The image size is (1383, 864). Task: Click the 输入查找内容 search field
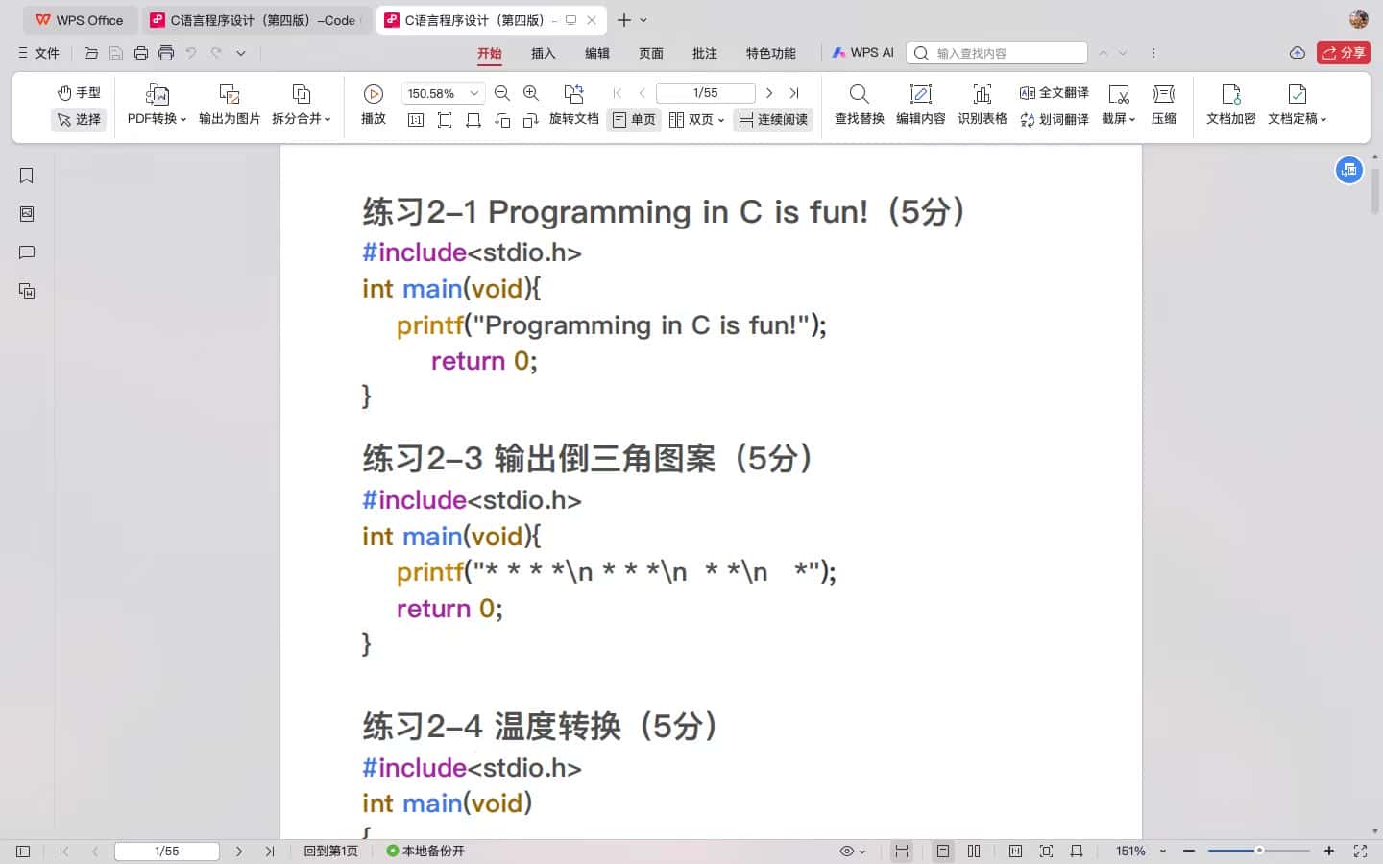997,53
